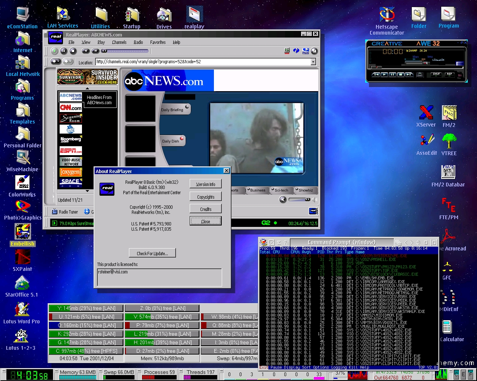Select the Screening Room channel
The height and width of the screenshot is (381, 477).
tap(71, 119)
